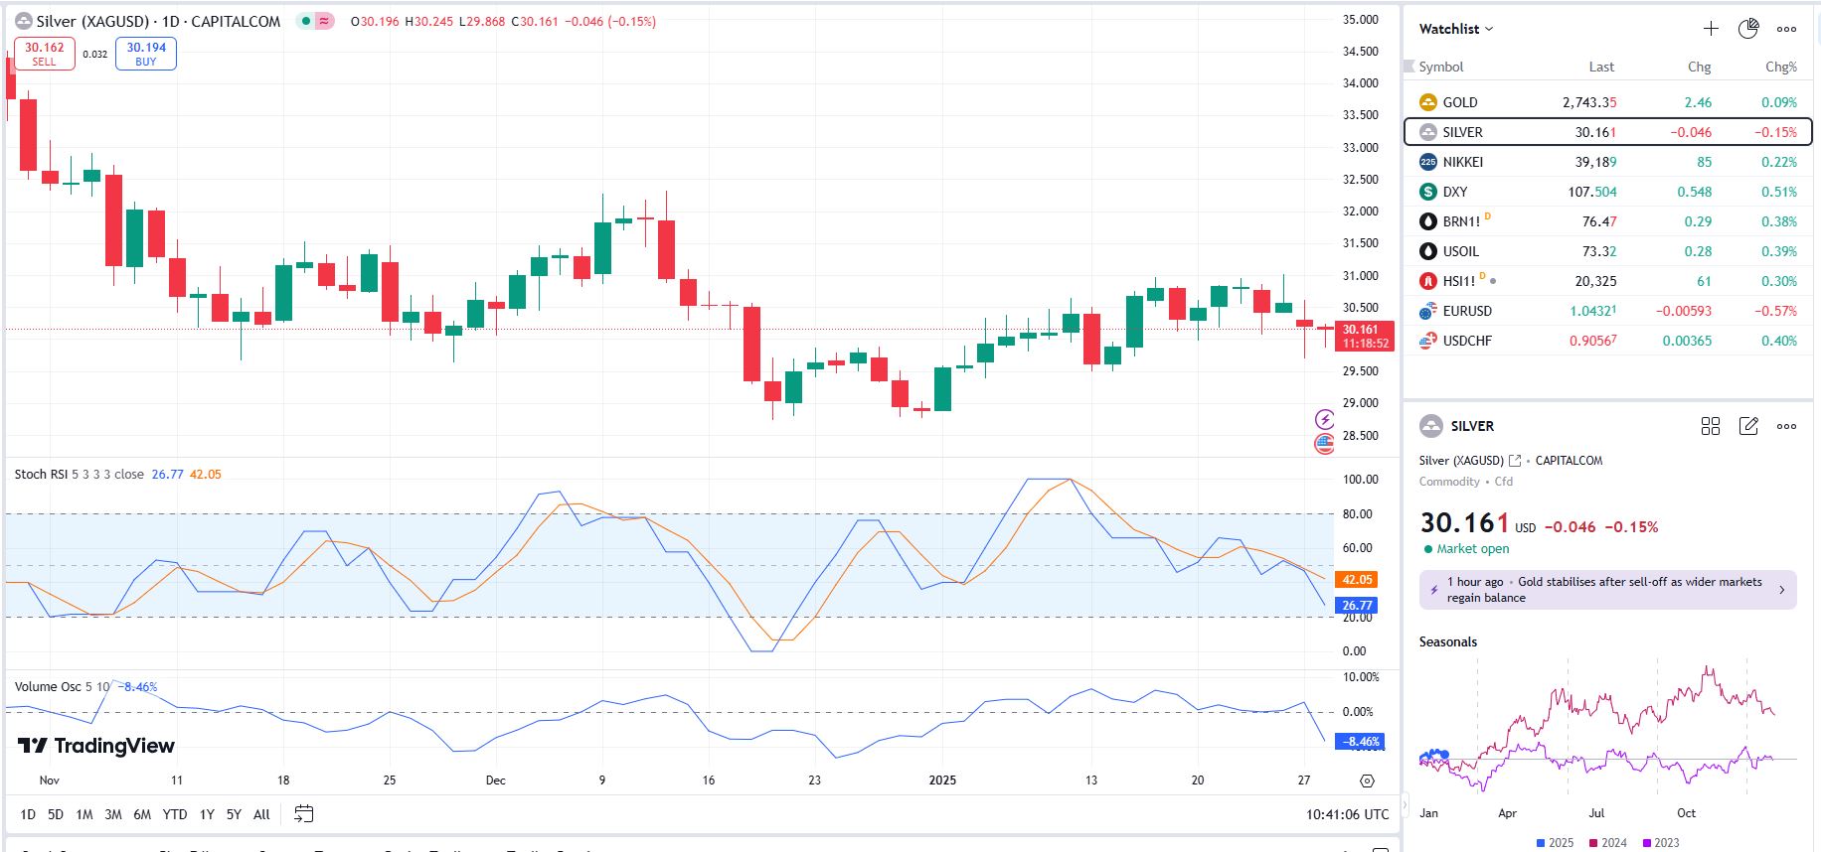Select the 3M time range
Image resolution: width=1821 pixels, height=852 pixels.
click(113, 814)
